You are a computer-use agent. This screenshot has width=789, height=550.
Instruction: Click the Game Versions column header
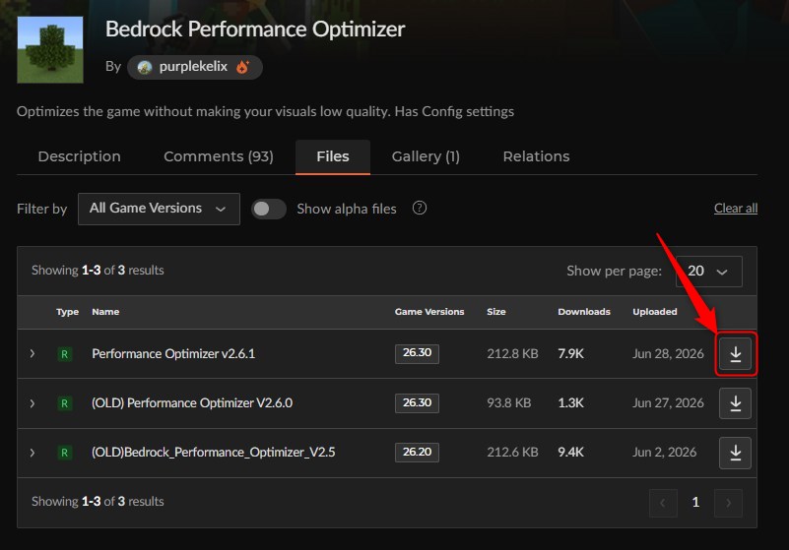coord(429,312)
